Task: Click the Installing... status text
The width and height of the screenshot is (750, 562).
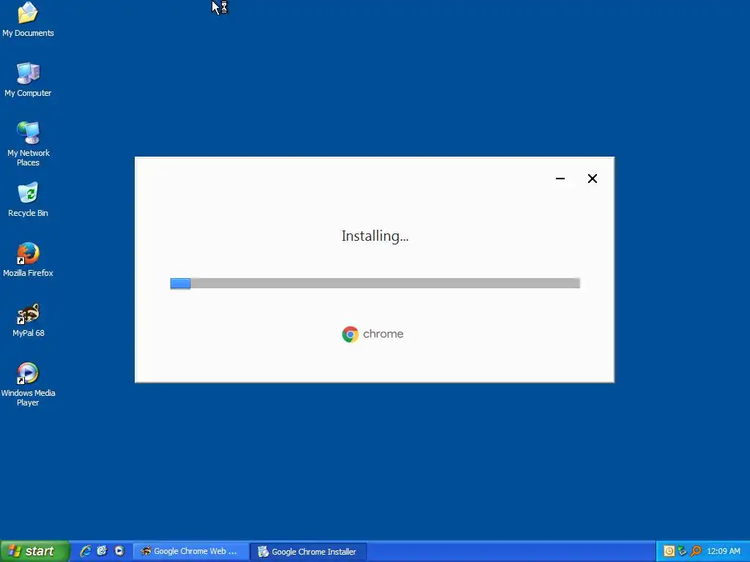Action: (x=375, y=236)
